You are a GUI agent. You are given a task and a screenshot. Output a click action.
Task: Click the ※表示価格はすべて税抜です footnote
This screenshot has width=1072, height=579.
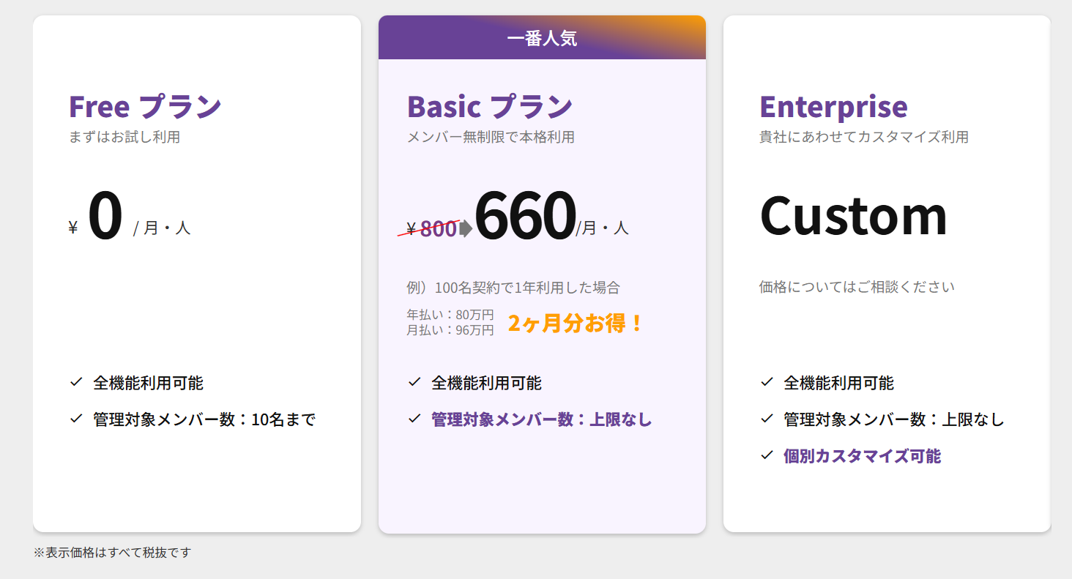pos(112,553)
